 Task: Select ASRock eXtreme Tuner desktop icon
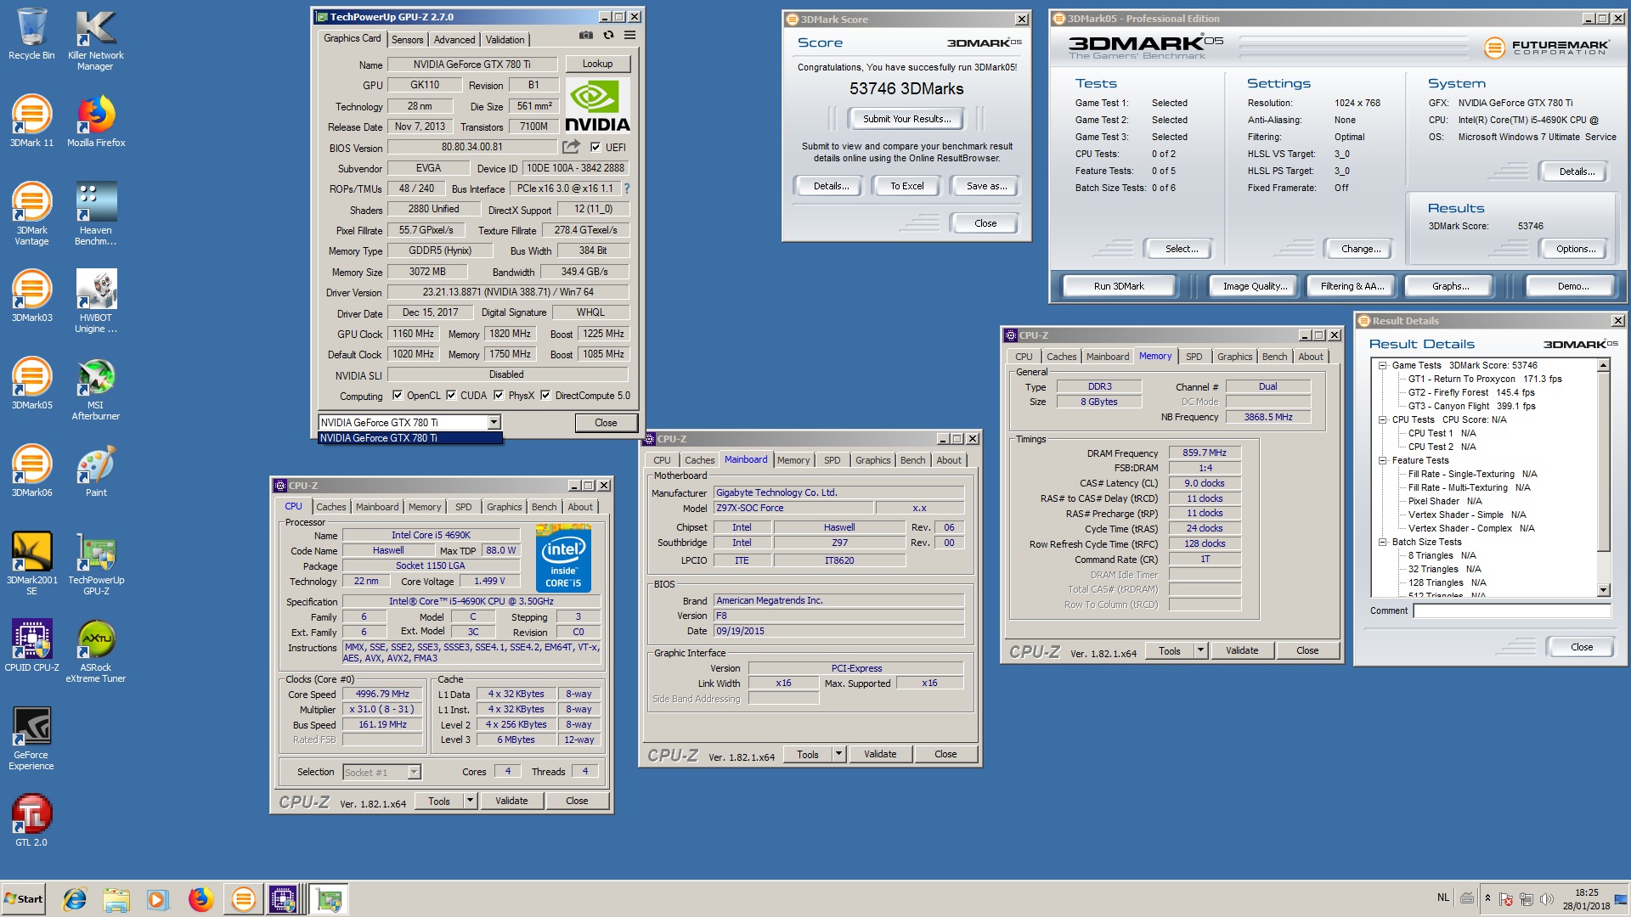coord(96,651)
